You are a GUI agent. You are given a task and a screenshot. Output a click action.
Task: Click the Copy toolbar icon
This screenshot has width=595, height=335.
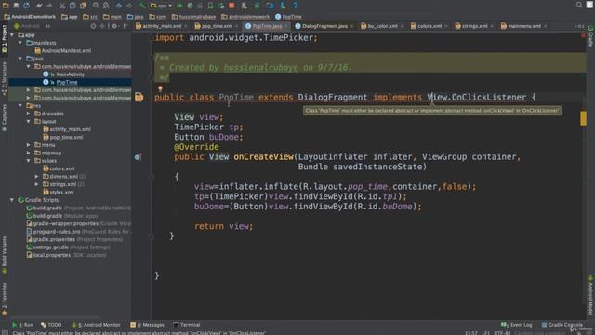pyautogui.click(x=73, y=6)
